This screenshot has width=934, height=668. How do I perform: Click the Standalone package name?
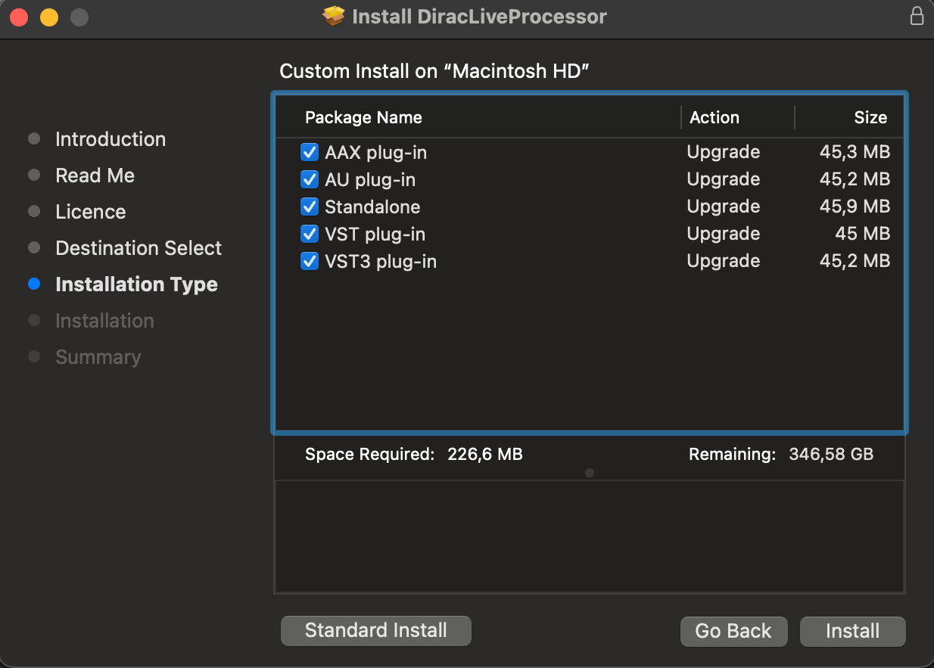point(372,207)
